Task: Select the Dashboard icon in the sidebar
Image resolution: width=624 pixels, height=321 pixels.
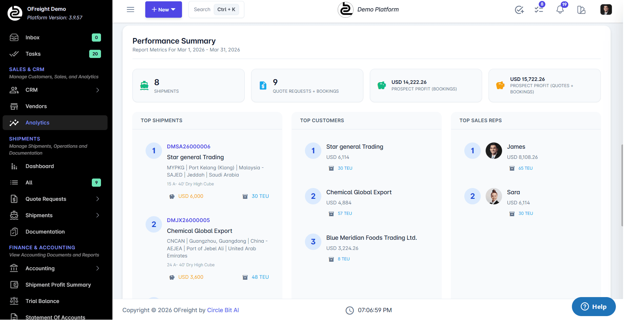Action: [x=14, y=166]
